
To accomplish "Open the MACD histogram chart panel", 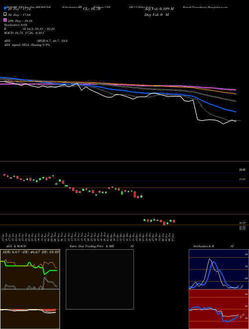I will point(30,309).
